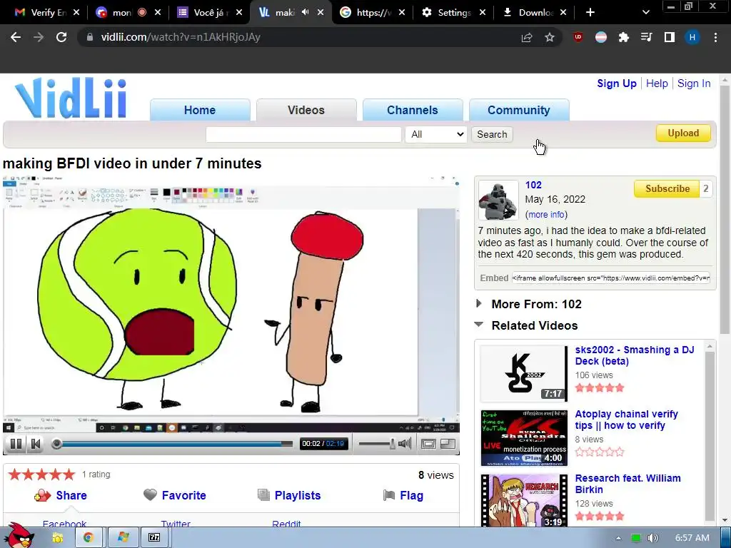Open a new browser tab
This screenshot has height=548, width=731.
point(590,13)
